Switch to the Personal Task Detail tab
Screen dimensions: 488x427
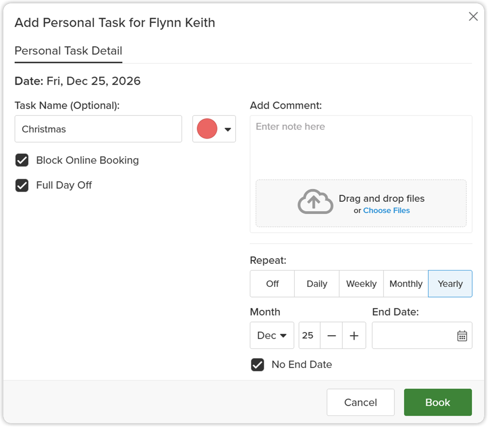coord(68,51)
